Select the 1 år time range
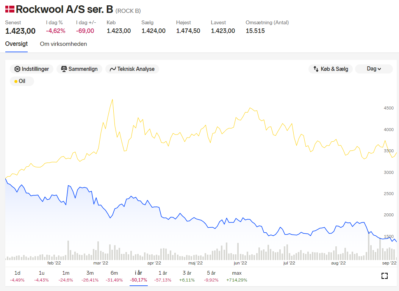Image resolution: width=399 pixels, height=291 pixels. tap(163, 276)
